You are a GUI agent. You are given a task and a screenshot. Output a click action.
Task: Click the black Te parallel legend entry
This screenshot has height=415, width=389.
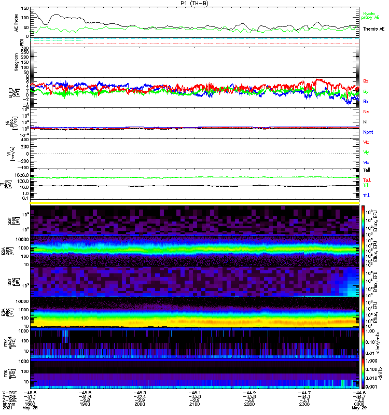tap(367, 170)
